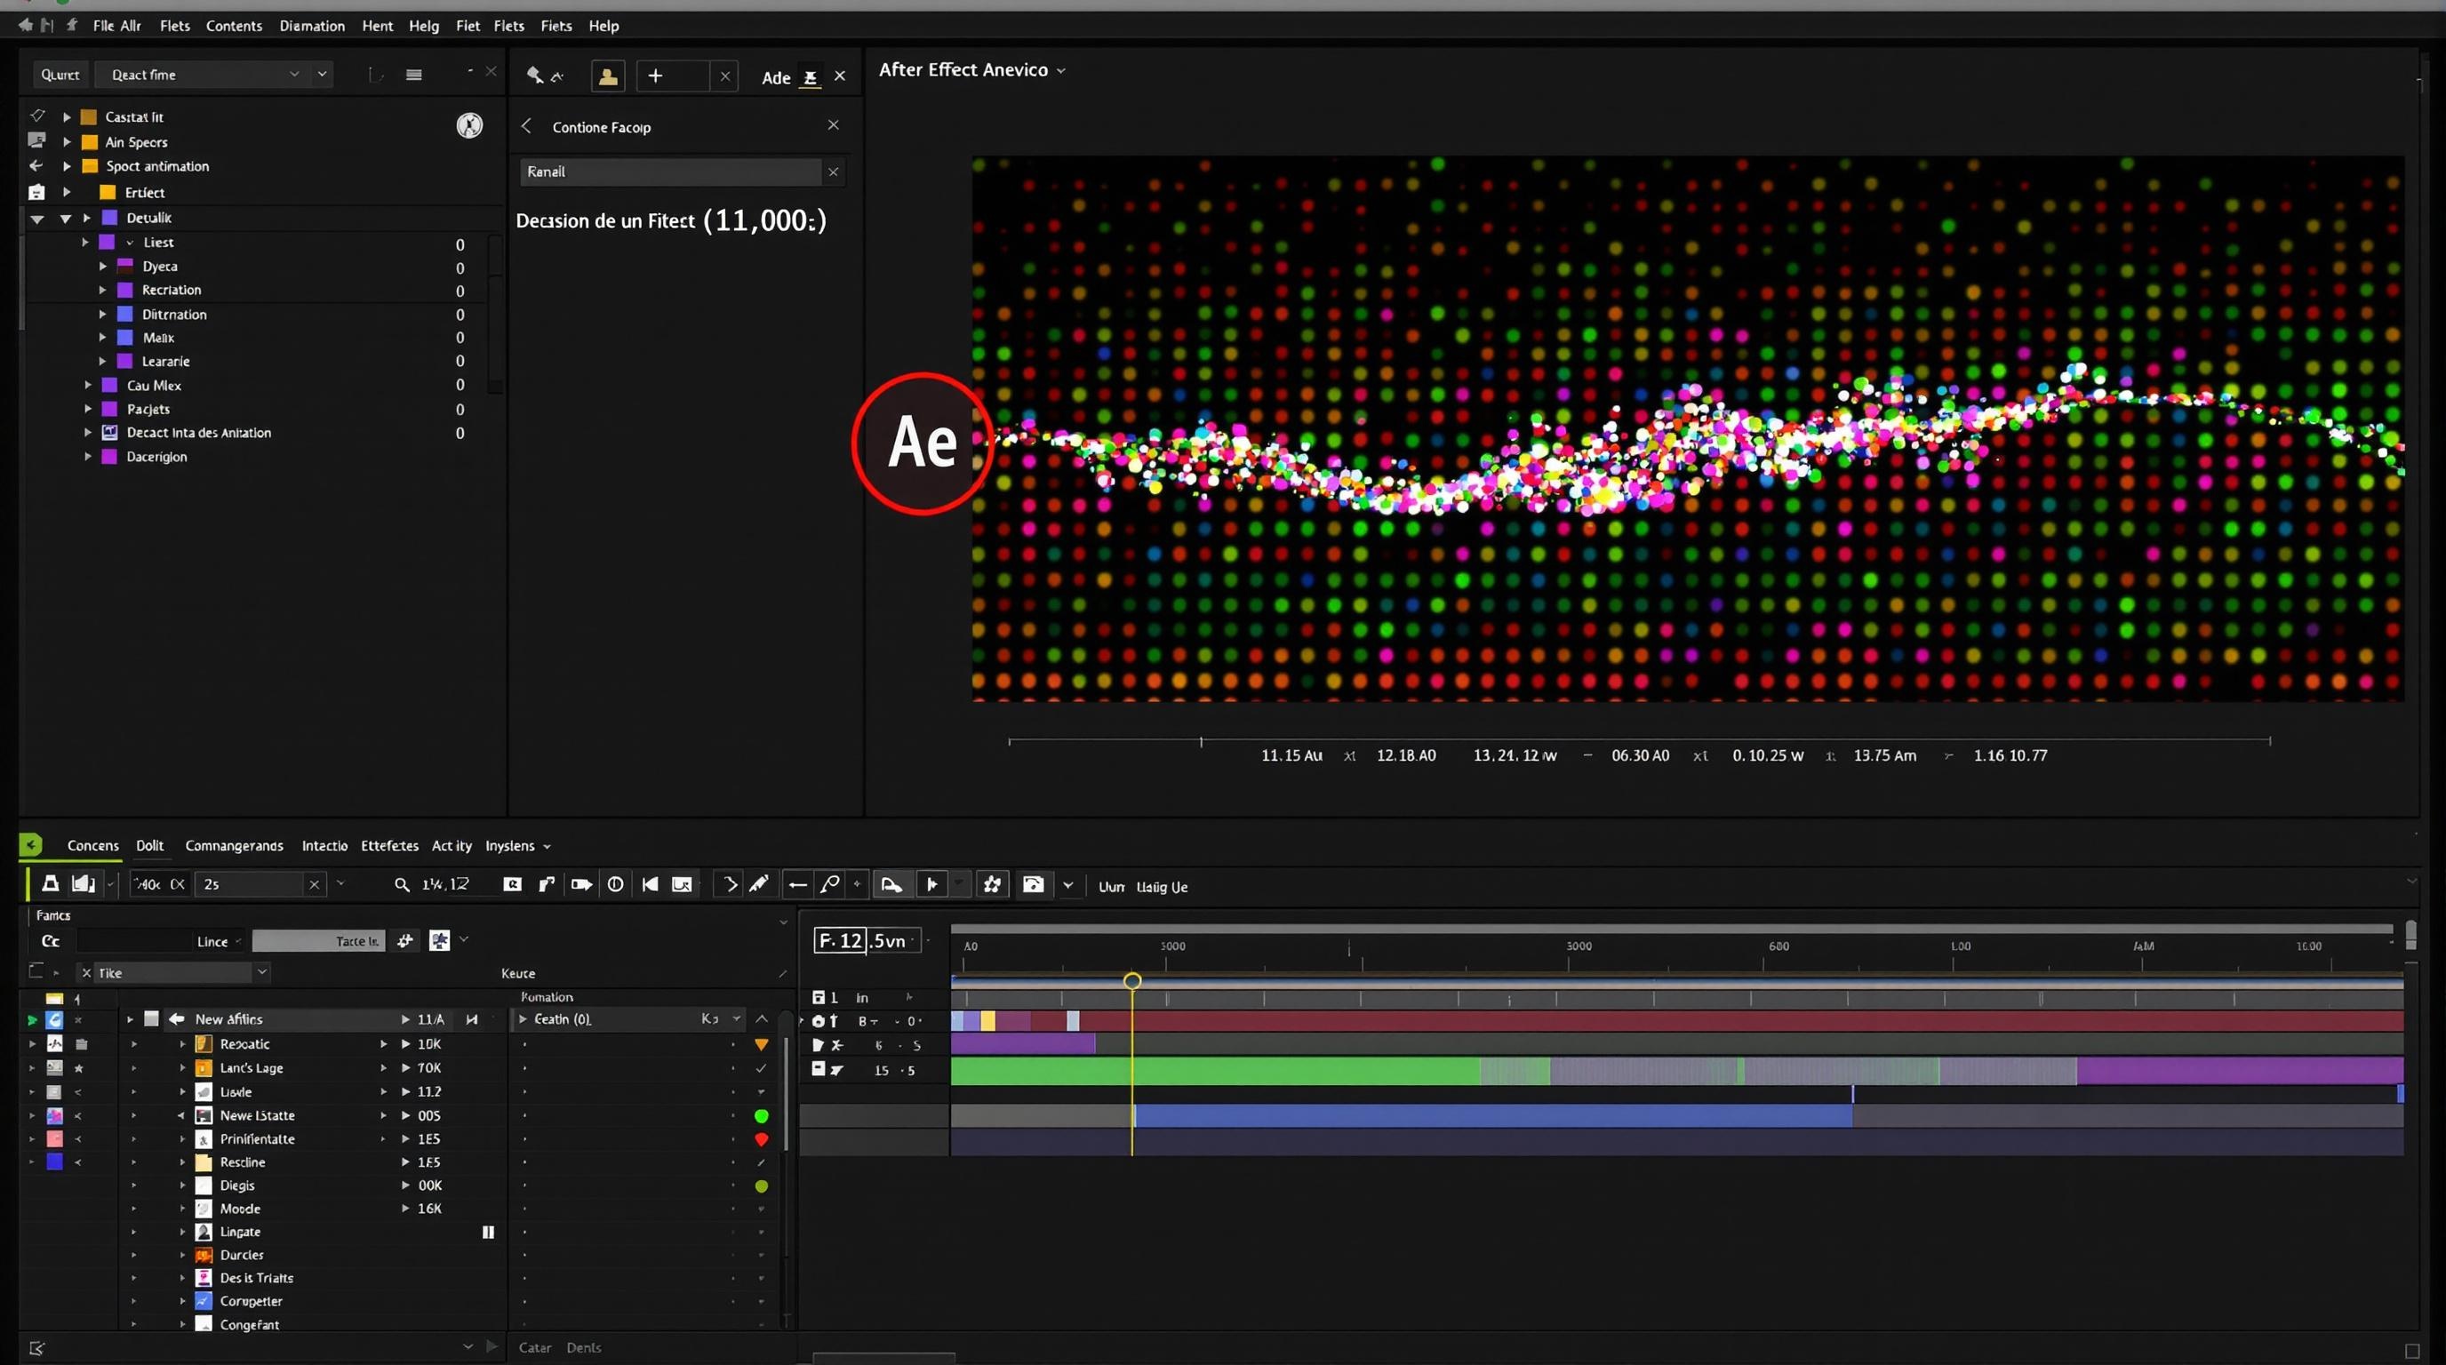Click the red status dot on Prinifientatte
This screenshot has height=1365, width=2446.
click(x=762, y=1139)
